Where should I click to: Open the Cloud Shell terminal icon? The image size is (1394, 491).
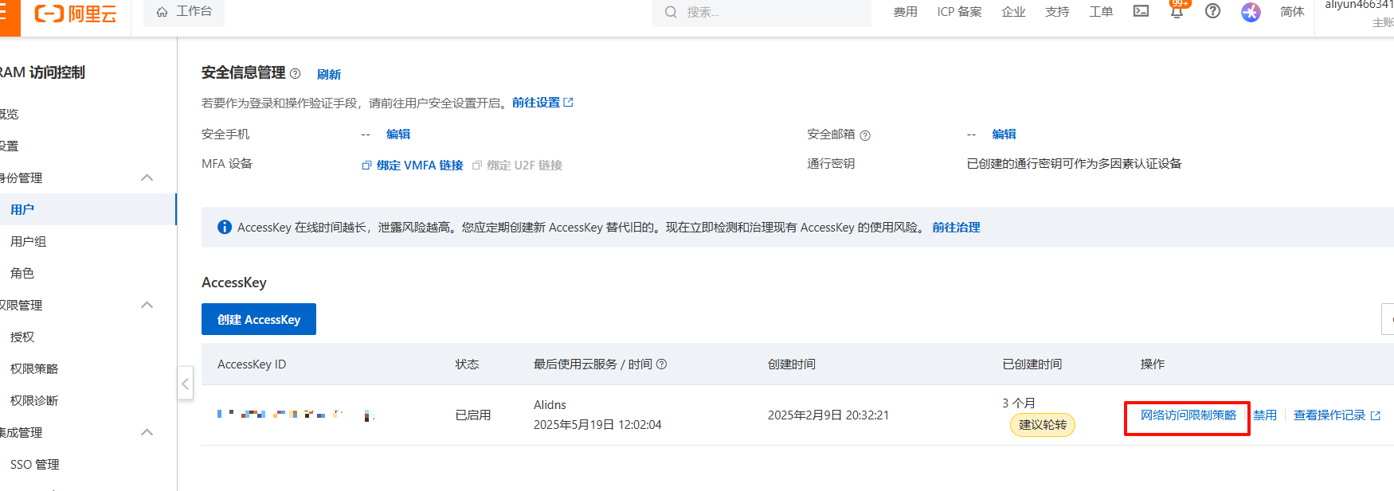[x=1141, y=11]
